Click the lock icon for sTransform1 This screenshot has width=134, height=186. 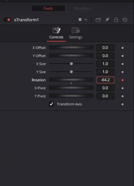(116, 20)
